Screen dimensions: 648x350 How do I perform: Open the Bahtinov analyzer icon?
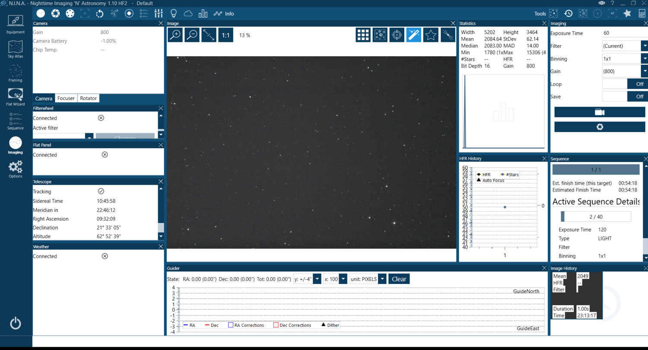(x=447, y=35)
